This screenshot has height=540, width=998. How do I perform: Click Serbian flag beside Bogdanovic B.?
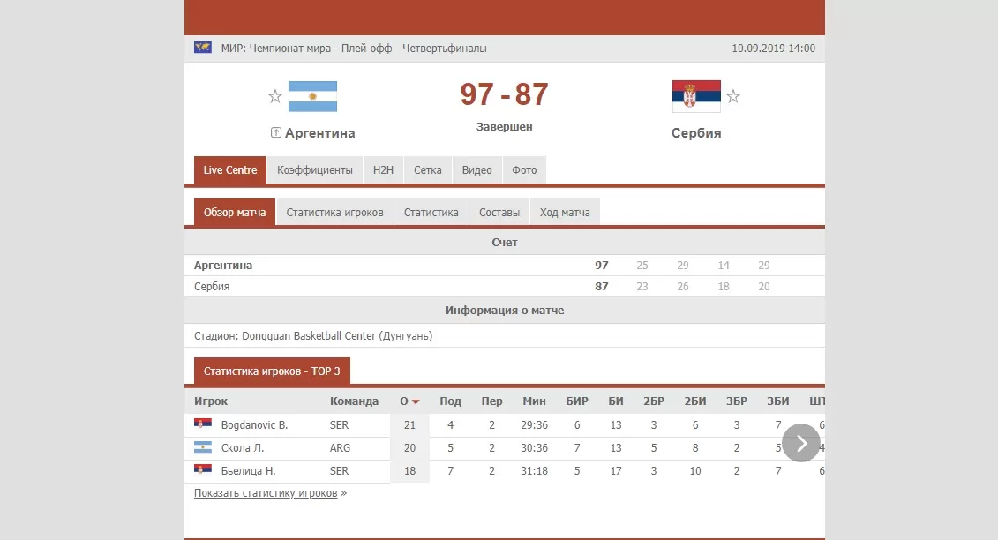[x=203, y=424]
